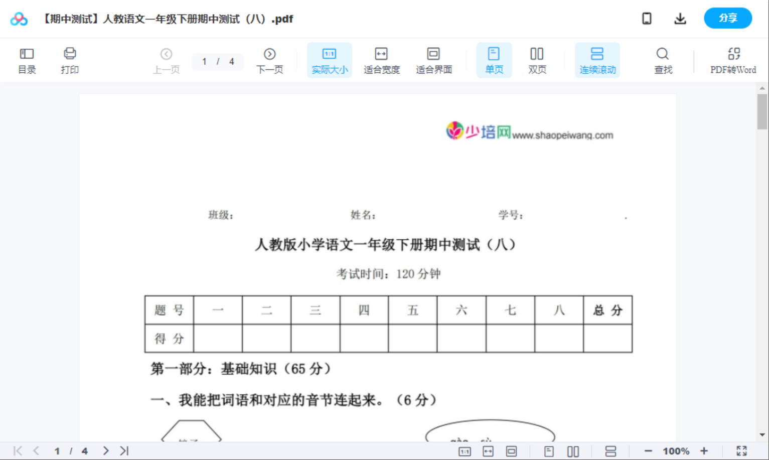Open mobile view via phone icon
This screenshot has width=769, height=460.
(x=647, y=18)
